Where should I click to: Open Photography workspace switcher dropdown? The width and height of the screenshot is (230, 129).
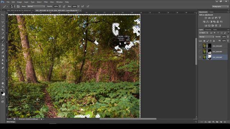pyautogui.click(x=220, y=6)
